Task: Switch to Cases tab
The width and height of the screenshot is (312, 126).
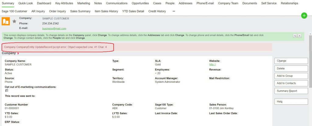Action: (x=157, y=3)
